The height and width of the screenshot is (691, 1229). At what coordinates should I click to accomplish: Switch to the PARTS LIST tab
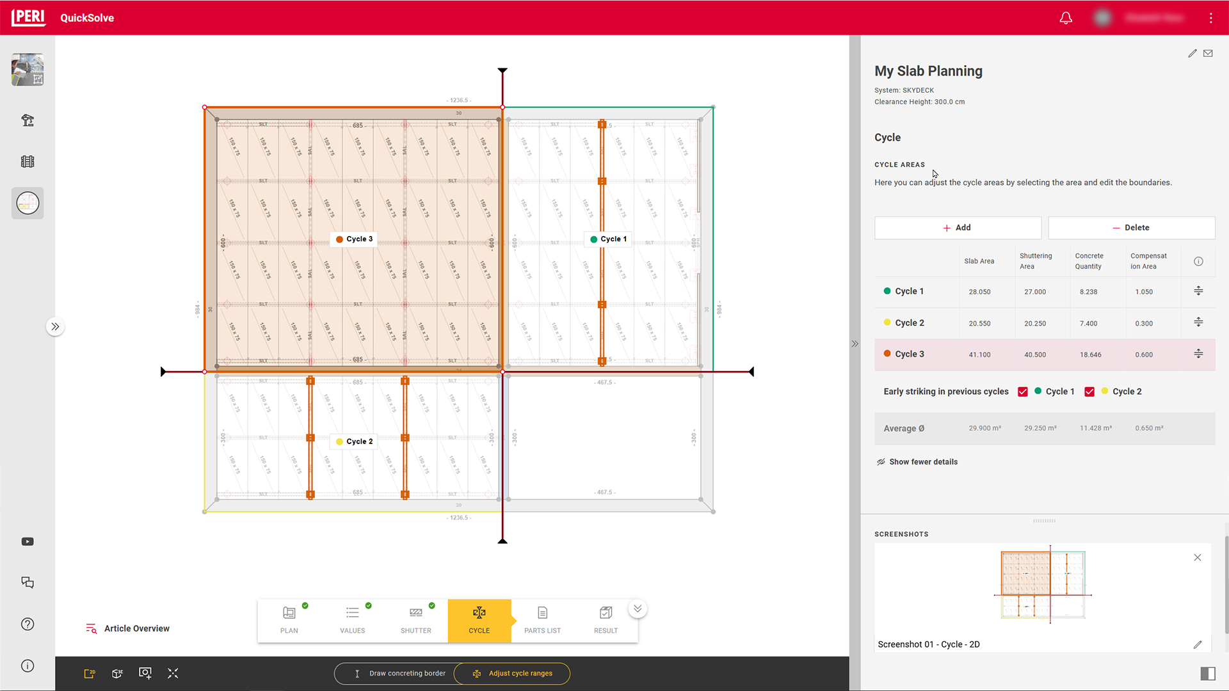point(542,619)
